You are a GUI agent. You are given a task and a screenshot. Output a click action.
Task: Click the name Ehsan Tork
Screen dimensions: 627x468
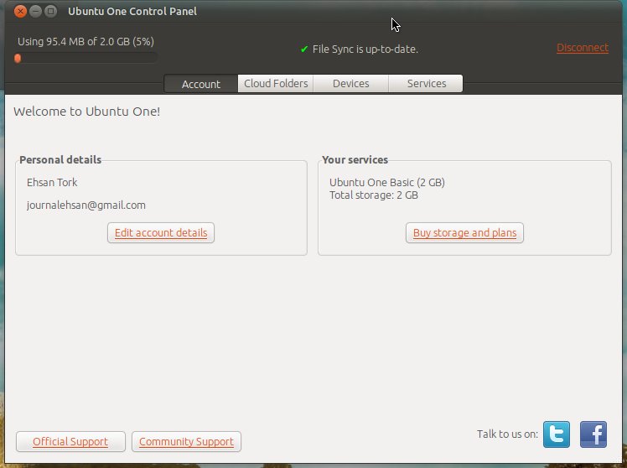tap(52, 182)
